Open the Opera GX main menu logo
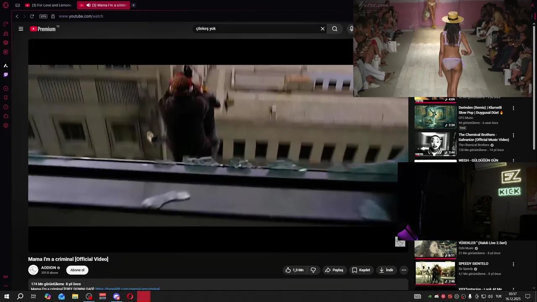Viewport: 537px width, 302px height. coord(6,5)
